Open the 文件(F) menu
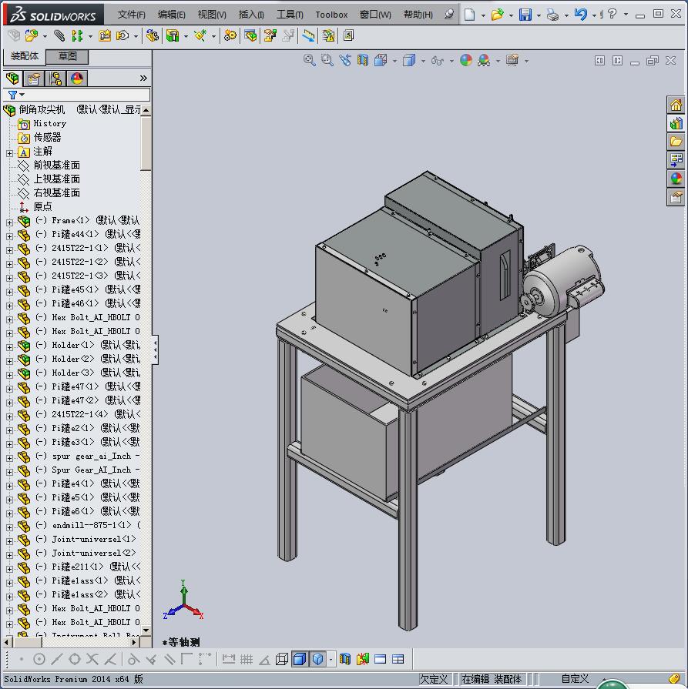Screen dimensions: 688x689 tap(132, 15)
